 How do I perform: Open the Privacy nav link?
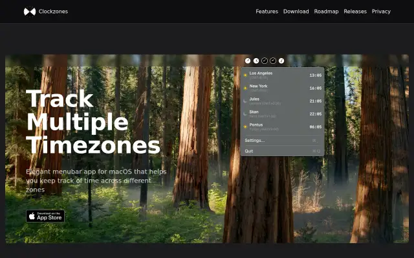(381, 12)
